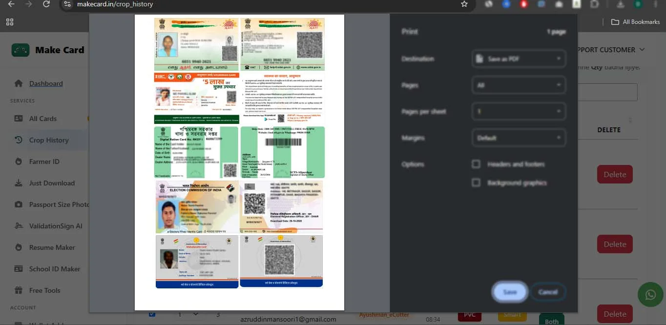Click azruddinmansoori1@gmail.com email text
Screen dimensions: 666x325
pos(288,319)
